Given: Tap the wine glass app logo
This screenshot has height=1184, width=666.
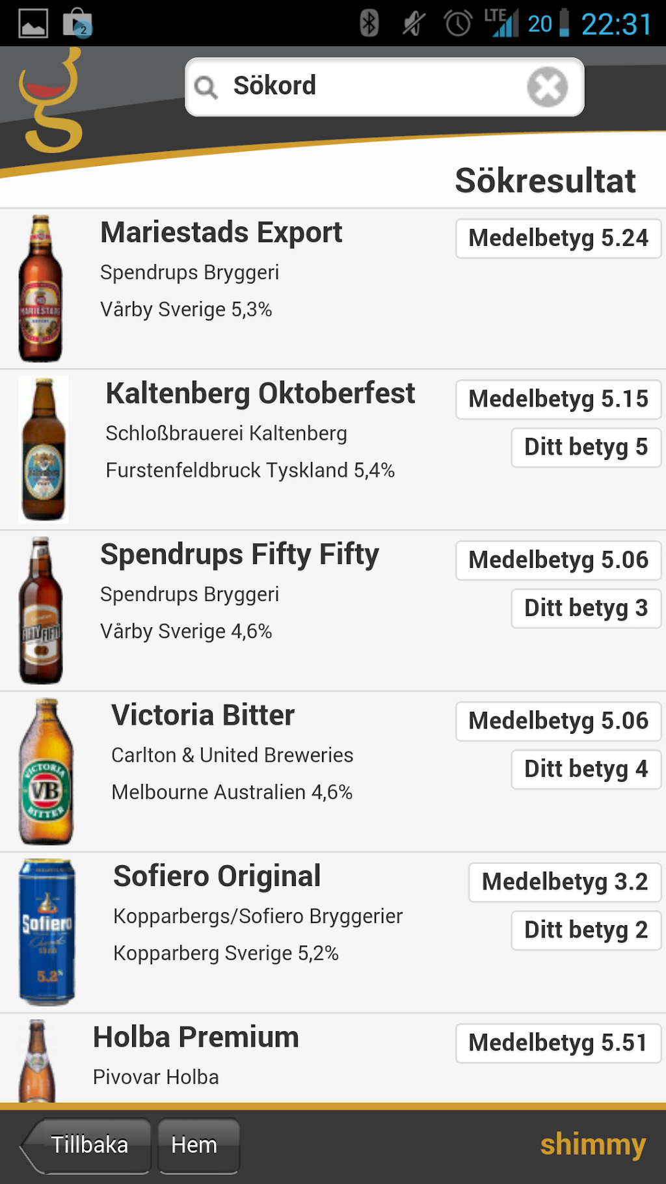Looking at the screenshot, I should [51, 101].
